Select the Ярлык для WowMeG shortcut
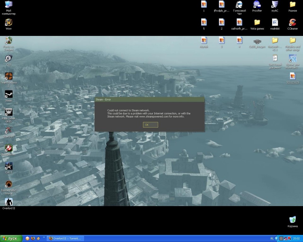303x242 pixels. 293,62
